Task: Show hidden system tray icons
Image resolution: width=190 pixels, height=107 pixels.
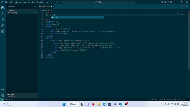Action: click(x=161, y=104)
